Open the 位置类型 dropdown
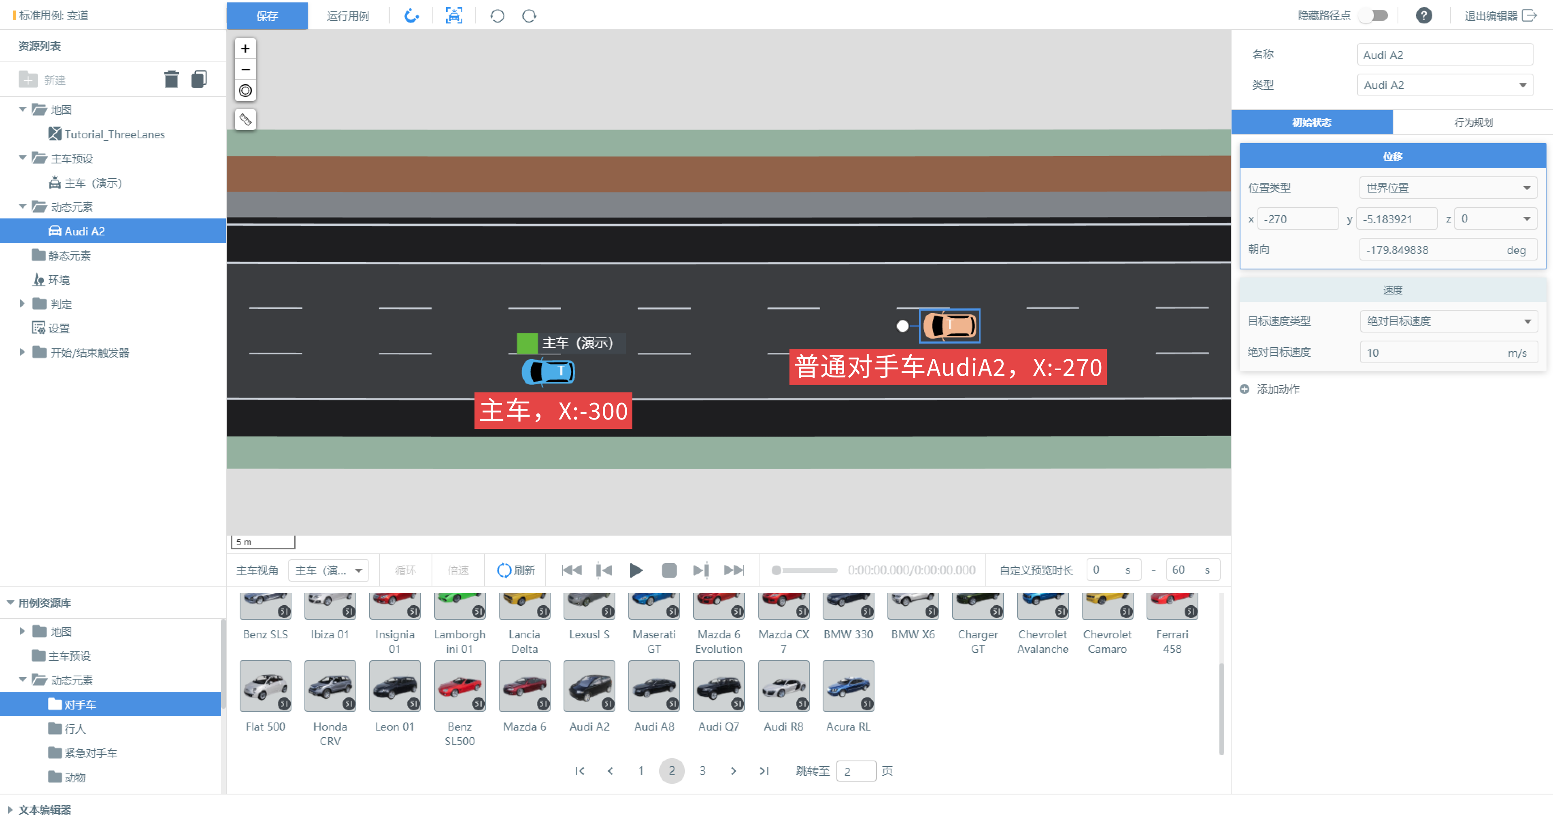Screen dimensions: 1553x822 (x=1448, y=188)
